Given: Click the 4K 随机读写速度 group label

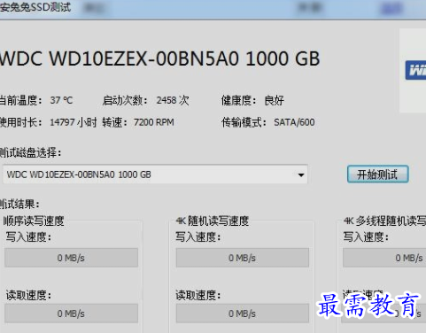Looking at the screenshot, I should click(213, 221).
